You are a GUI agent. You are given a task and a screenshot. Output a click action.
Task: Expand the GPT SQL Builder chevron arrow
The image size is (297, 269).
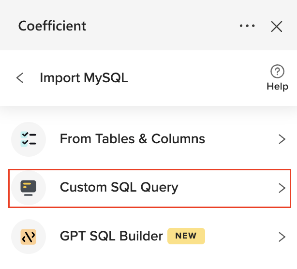(282, 237)
